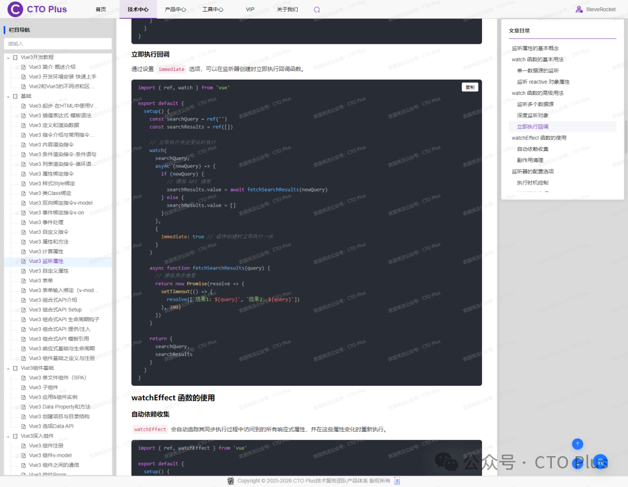The image size is (628, 487).
Task: Click the footer QR code icon
Action: 231,481
